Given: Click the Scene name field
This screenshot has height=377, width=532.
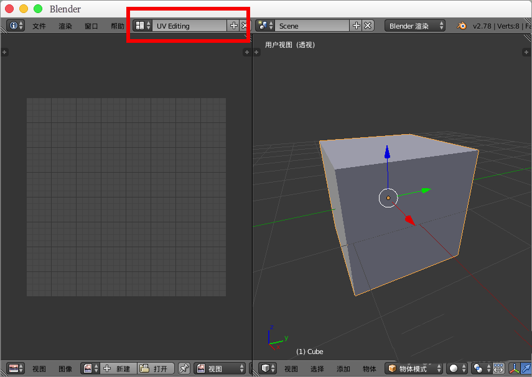Looking at the screenshot, I should (312, 25).
